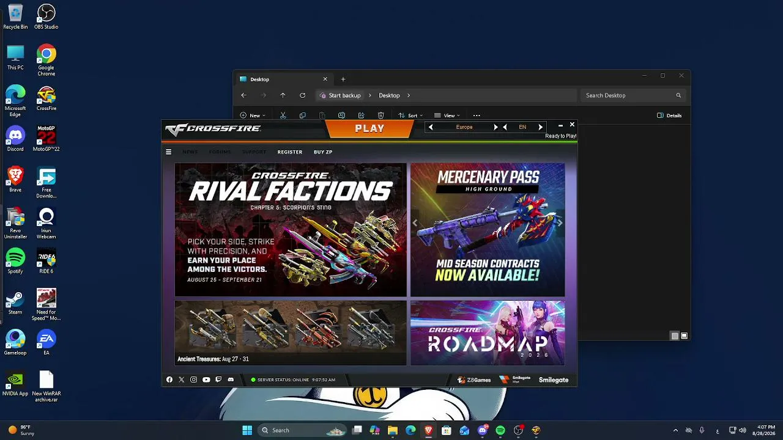The height and width of the screenshot is (440, 783).
Task: Rename icon in File Explorer toolbar
Action: click(x=341, y=116)
